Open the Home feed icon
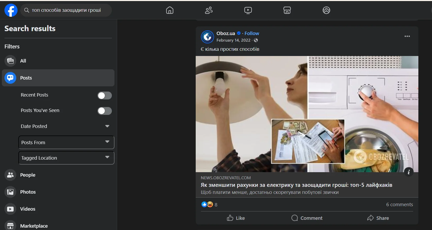432x230 pixels. [x=170, y=10]
